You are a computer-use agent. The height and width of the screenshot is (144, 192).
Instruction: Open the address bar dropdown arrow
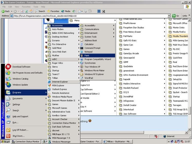[x=169, y=16]
